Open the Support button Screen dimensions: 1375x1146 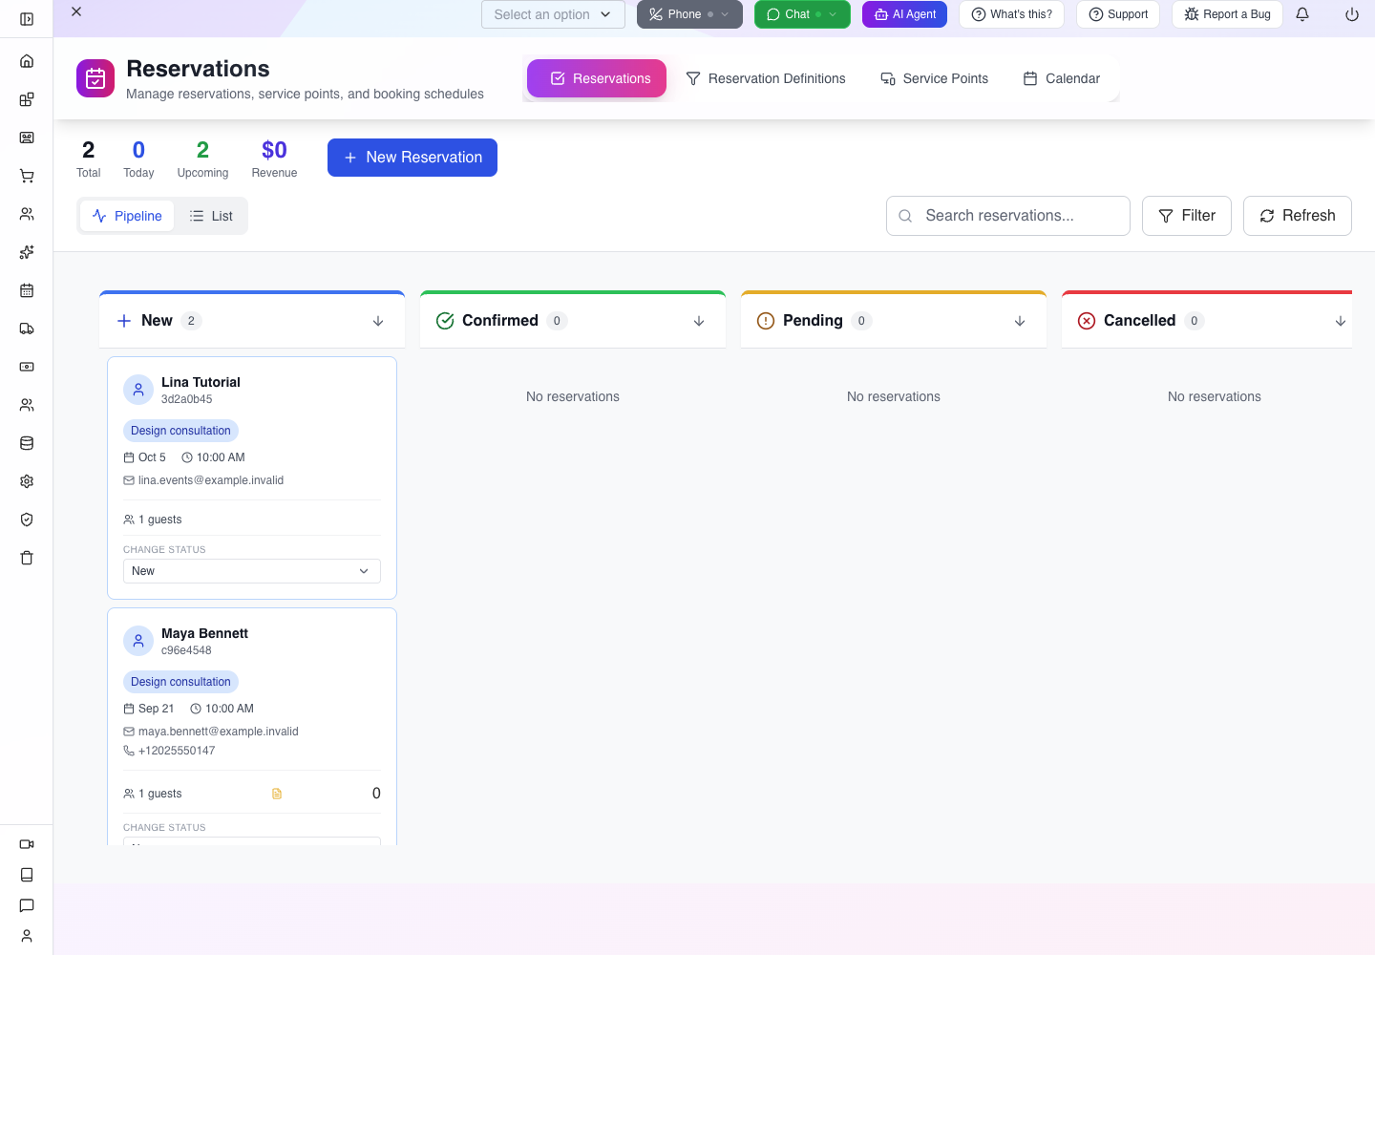1118,14
